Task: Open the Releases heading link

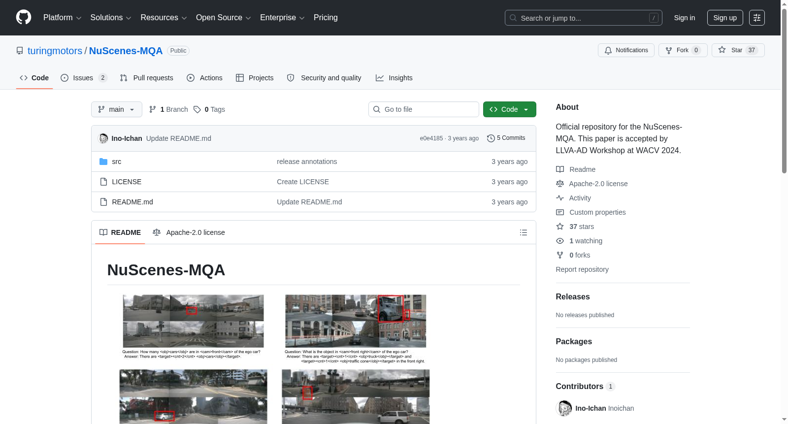Action: (x=573, y=297)
